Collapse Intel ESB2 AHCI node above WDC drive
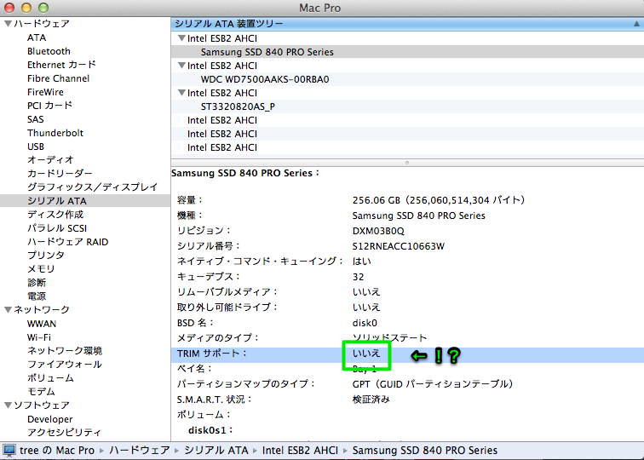 click(181, 66)
